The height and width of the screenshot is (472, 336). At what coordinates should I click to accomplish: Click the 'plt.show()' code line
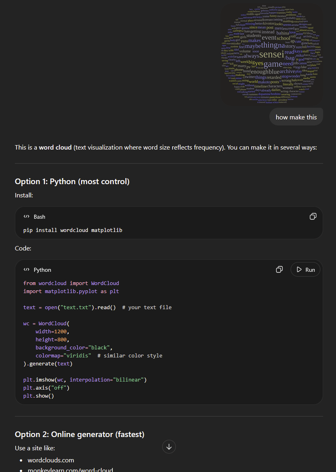[39, 396]
